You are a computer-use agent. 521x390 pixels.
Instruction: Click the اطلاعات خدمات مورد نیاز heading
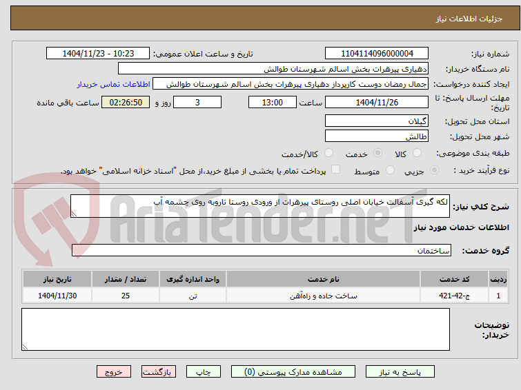(x=461, y=227)
